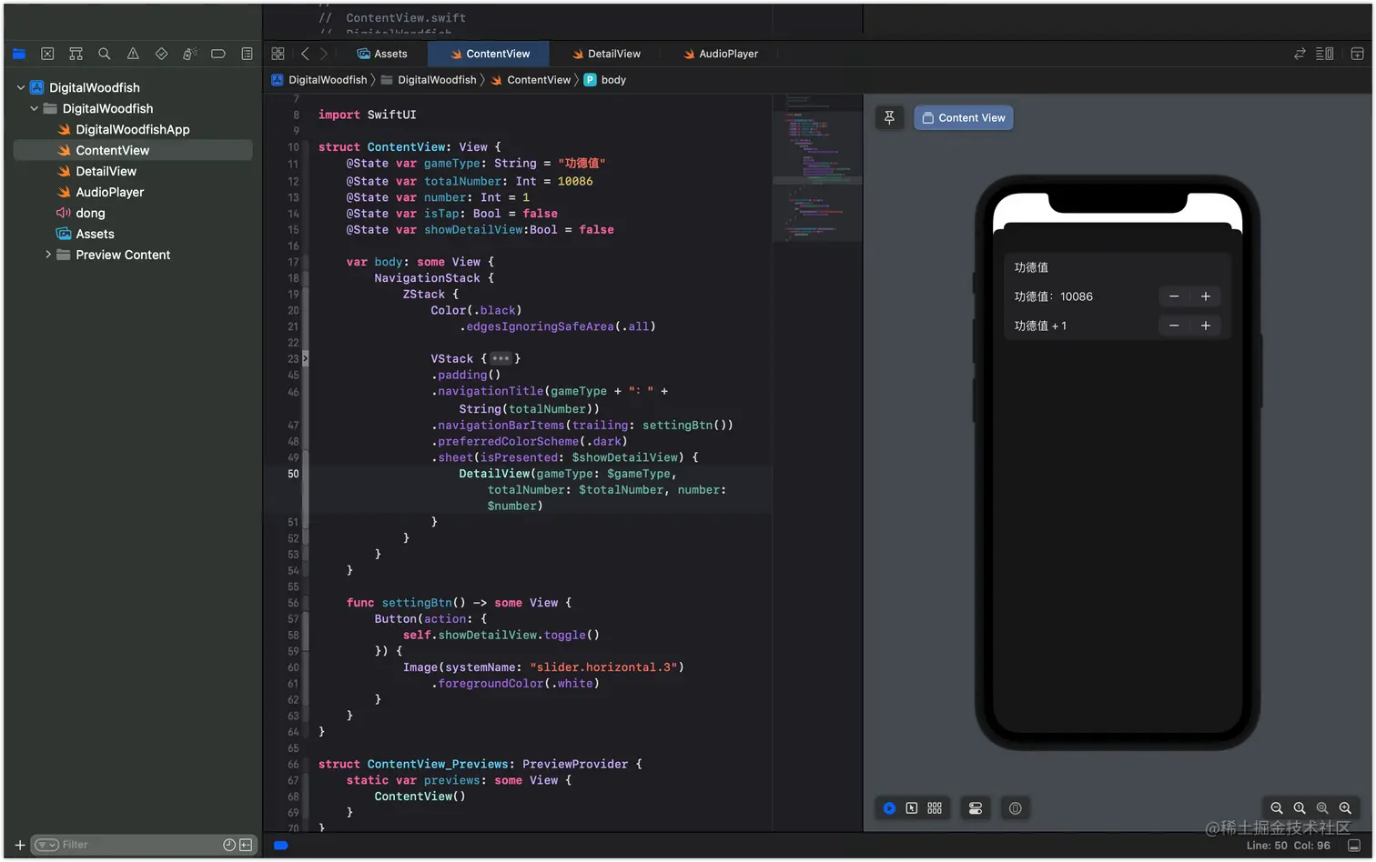Screen dimensions: 1376x862
Task: Open the related items grid menu
Action: tap(278, 54)
